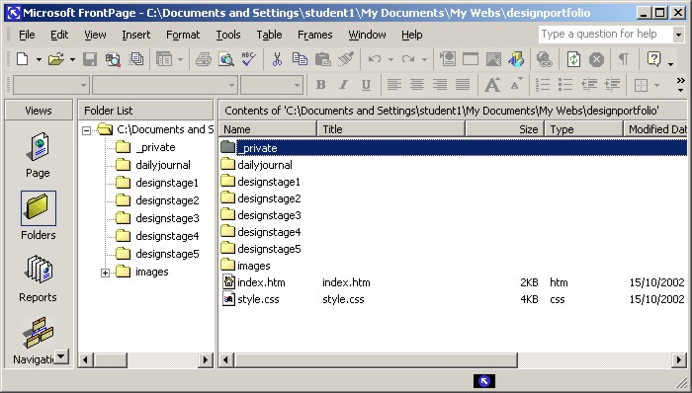Click the Web Component icon
Screen dimensions: 692x393
click(x=448, y=59)
